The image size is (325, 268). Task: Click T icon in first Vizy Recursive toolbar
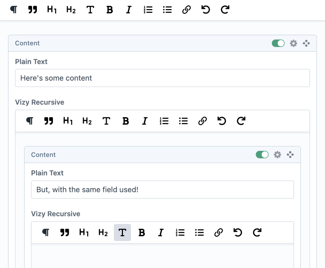pyautogui.click(x=106, y=121)
